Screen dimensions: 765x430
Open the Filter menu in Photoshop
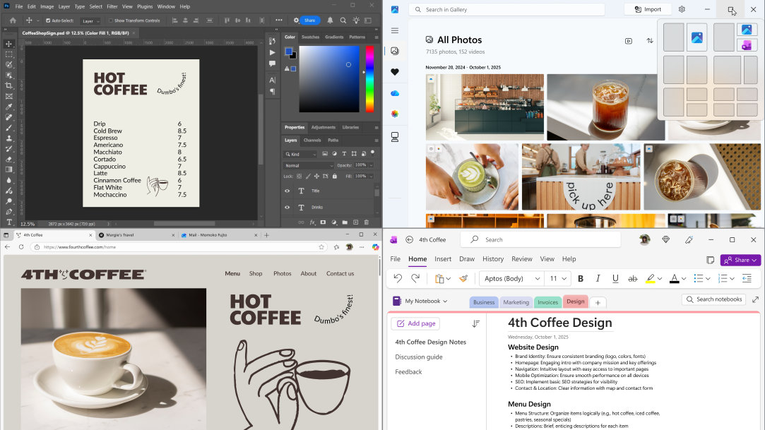click(x=111, y=6)
